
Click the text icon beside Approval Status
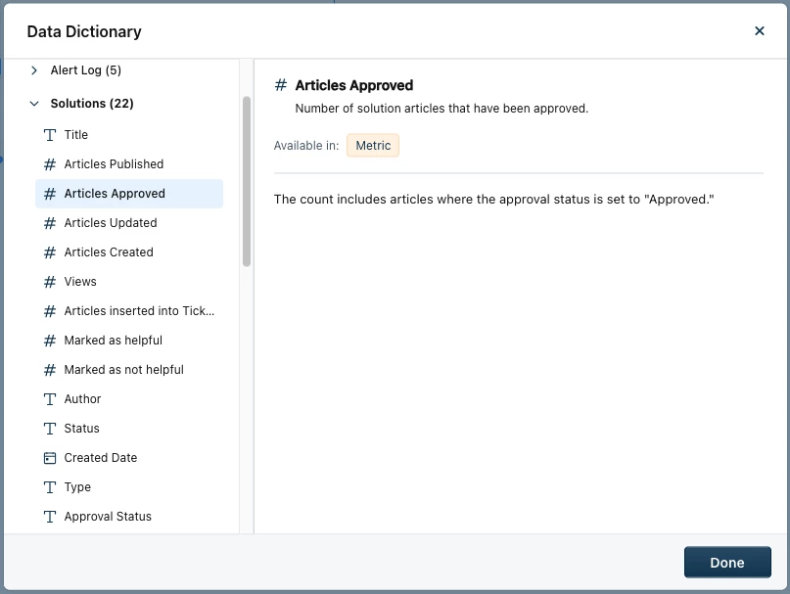pyautogui.click(x=50, y=517)
